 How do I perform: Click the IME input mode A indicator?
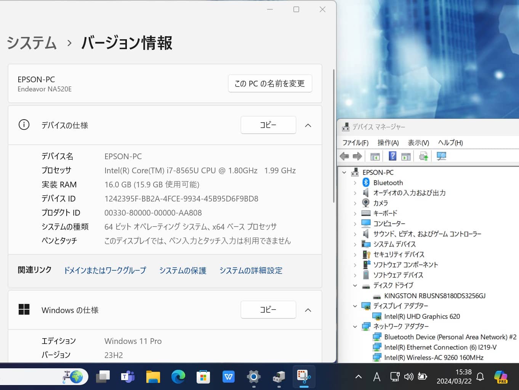[376, 377]
